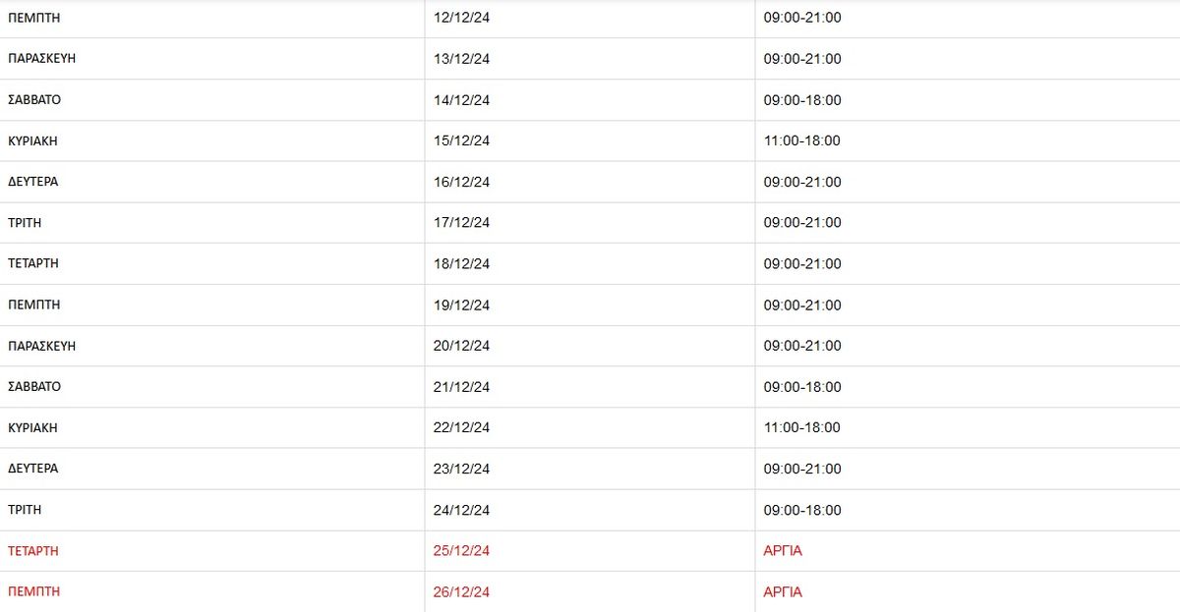Image resolution: width=1180 pixels, height=612 pixels.
Task: Select the red date 25/12/24
Action: coord(461,551)
